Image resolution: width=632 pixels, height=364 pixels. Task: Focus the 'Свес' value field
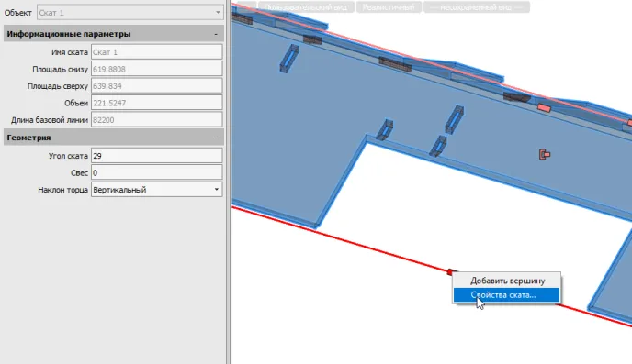(157, 172)
